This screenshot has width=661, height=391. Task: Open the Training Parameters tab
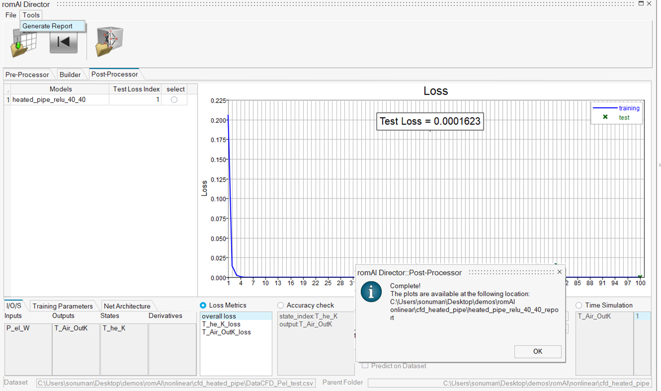pyautogui.click(x=63, y=306)
